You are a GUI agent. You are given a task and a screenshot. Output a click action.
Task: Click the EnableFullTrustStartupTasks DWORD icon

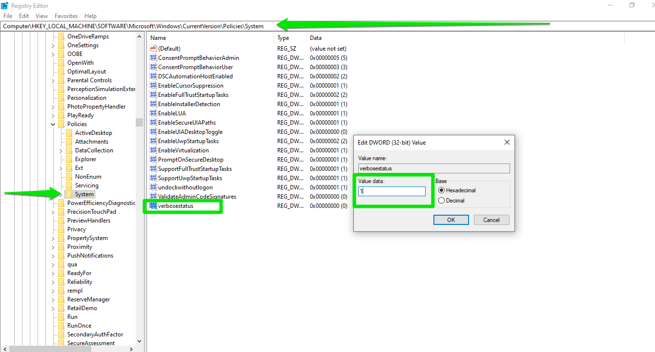pyautogui.click(x=153, y=95)
